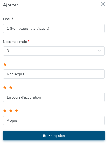Click the floppy disk save icon
Image resolution: width=107 pixels, height=144 pixels.
click(x=44, y=136)
